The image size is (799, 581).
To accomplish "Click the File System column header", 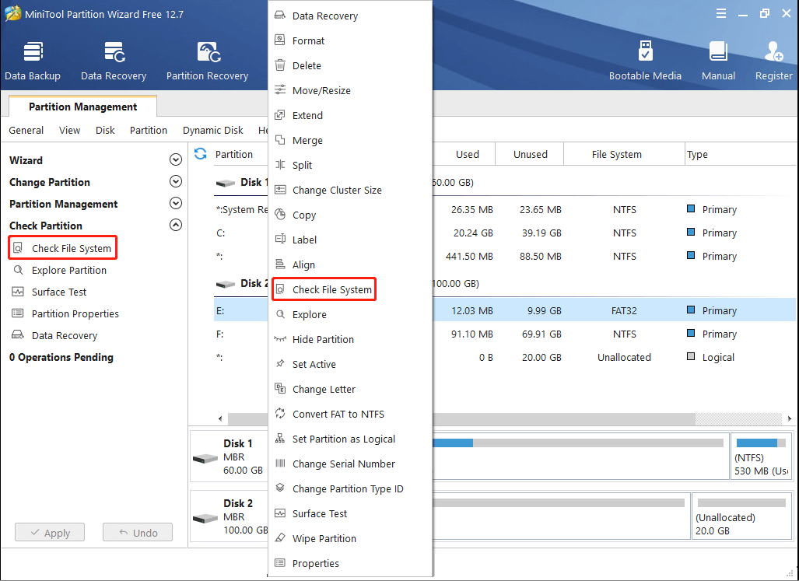I will [x=617, y=154].
